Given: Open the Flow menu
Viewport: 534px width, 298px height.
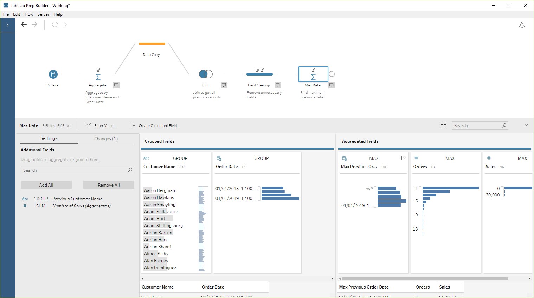Looking at the screenshot, I should click(29, 14).
